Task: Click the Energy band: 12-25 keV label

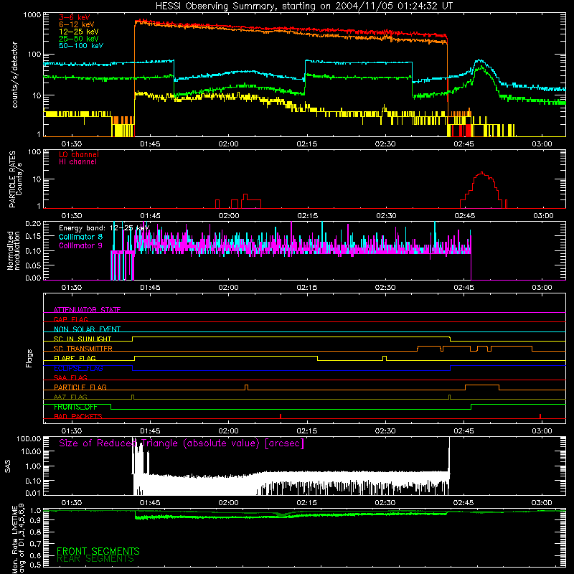Action: click(x=104, y=228)
